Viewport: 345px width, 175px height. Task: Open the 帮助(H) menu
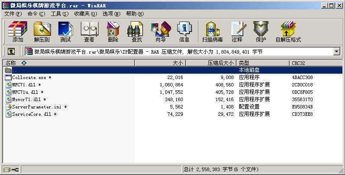(x=135, y=14)
